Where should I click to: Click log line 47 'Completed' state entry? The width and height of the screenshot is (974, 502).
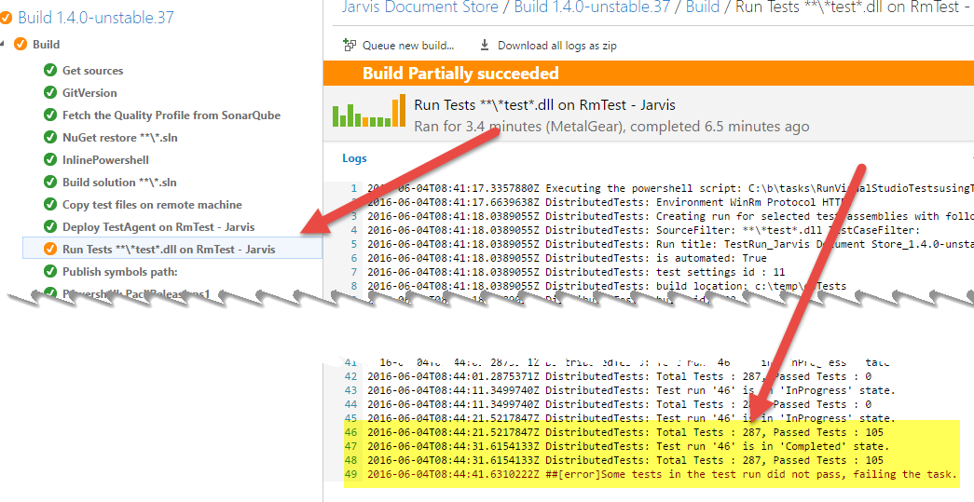628,446
